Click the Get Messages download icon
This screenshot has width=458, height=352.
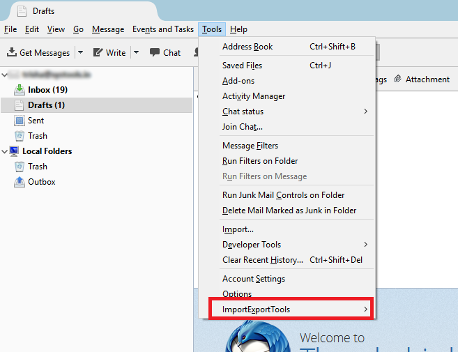pyautogui.click(x=12, y=52)
